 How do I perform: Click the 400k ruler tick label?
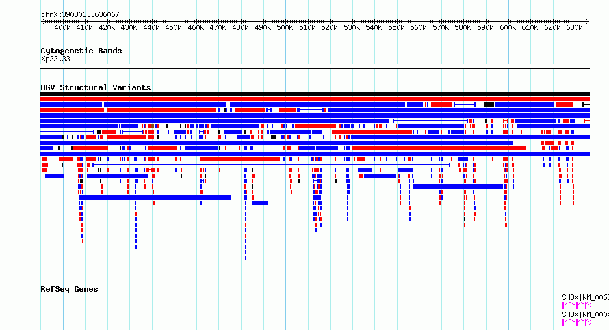tap(62, 28)
